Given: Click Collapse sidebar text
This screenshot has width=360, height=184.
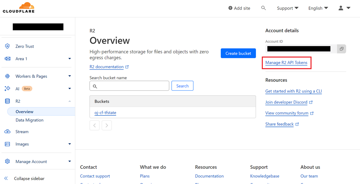Looking at the screenshot, I should point(29,179).
